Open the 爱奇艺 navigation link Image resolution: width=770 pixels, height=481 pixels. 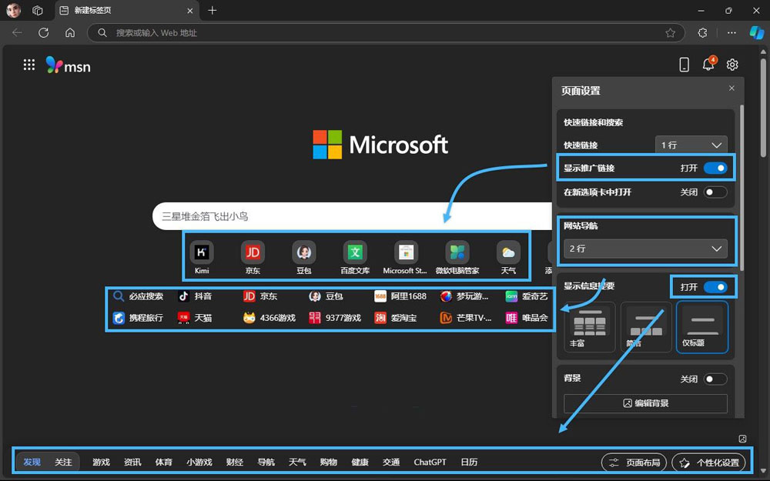(x=527, y=296)
